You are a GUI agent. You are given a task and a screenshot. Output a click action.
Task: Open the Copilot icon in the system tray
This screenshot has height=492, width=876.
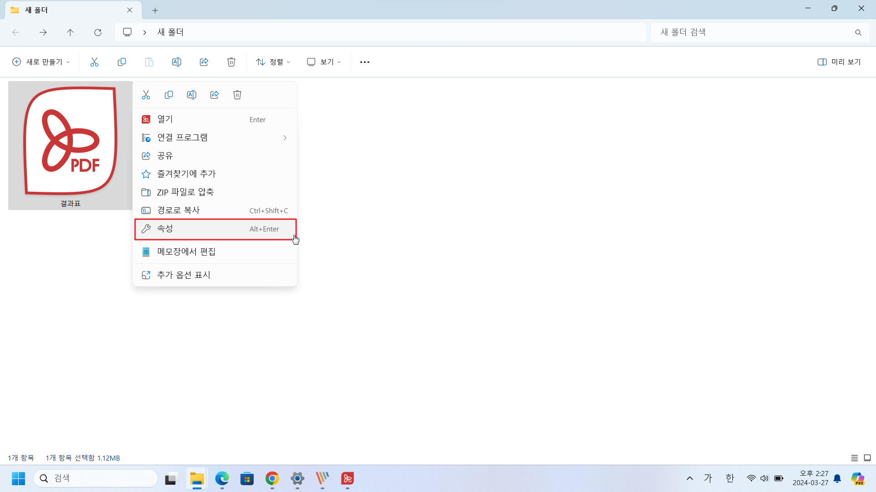858,478
